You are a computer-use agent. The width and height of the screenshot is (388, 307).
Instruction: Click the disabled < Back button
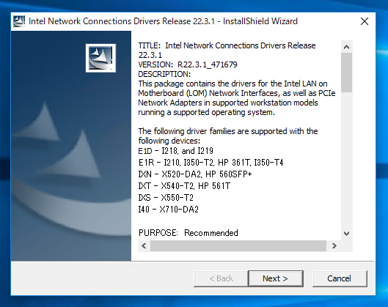[x=221, y=278]
